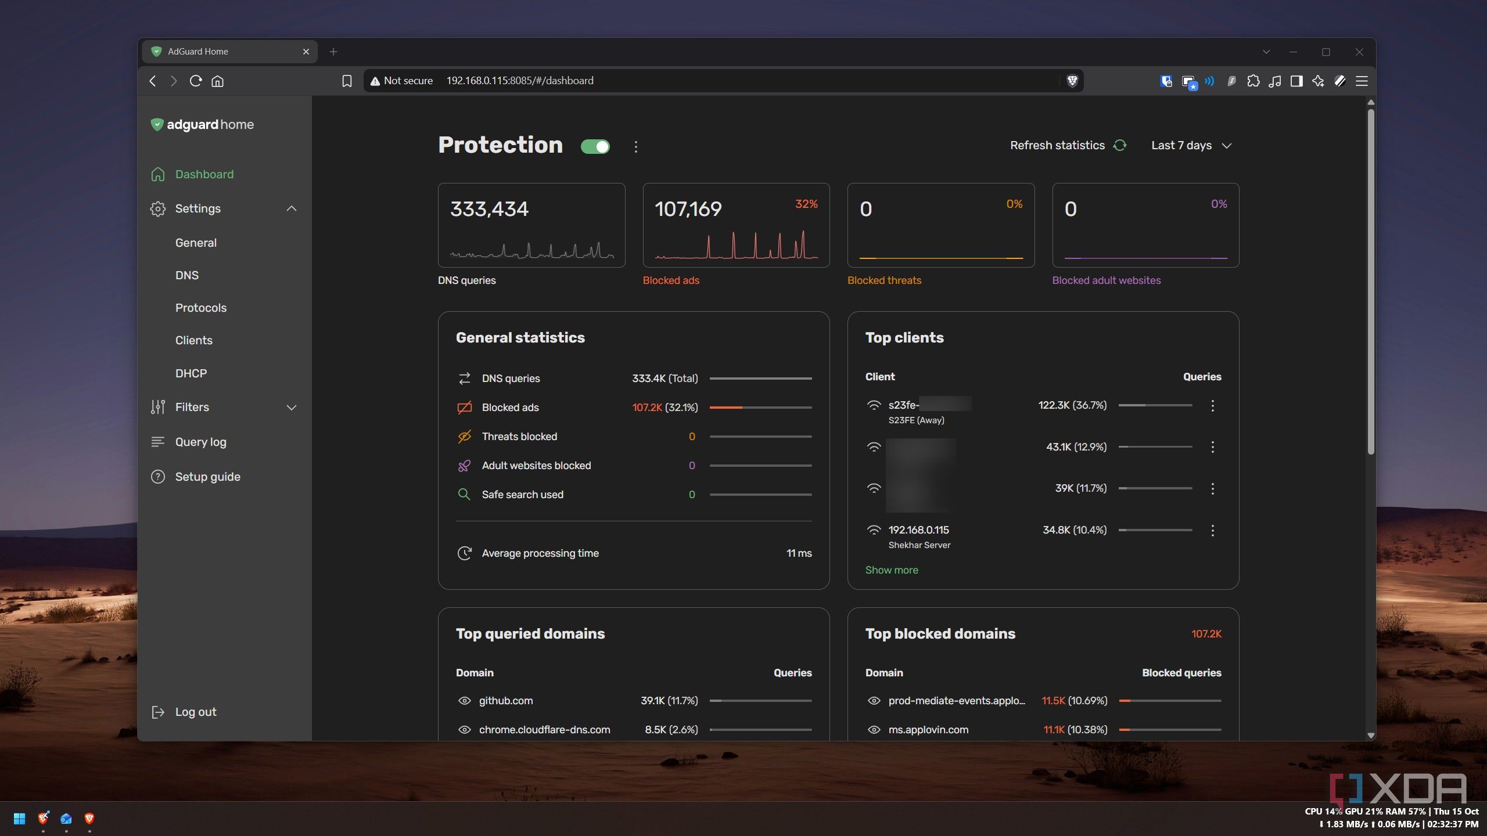The image size is (1487, 836).
Task: Open the Windows Start button
Action: 19,819
